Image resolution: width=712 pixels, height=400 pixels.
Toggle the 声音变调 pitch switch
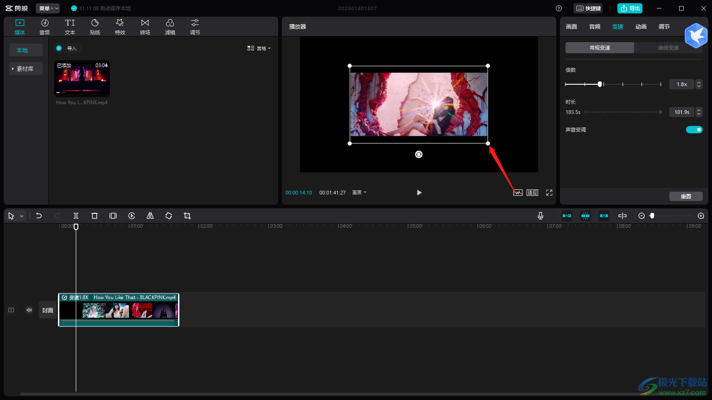point(694,130)
